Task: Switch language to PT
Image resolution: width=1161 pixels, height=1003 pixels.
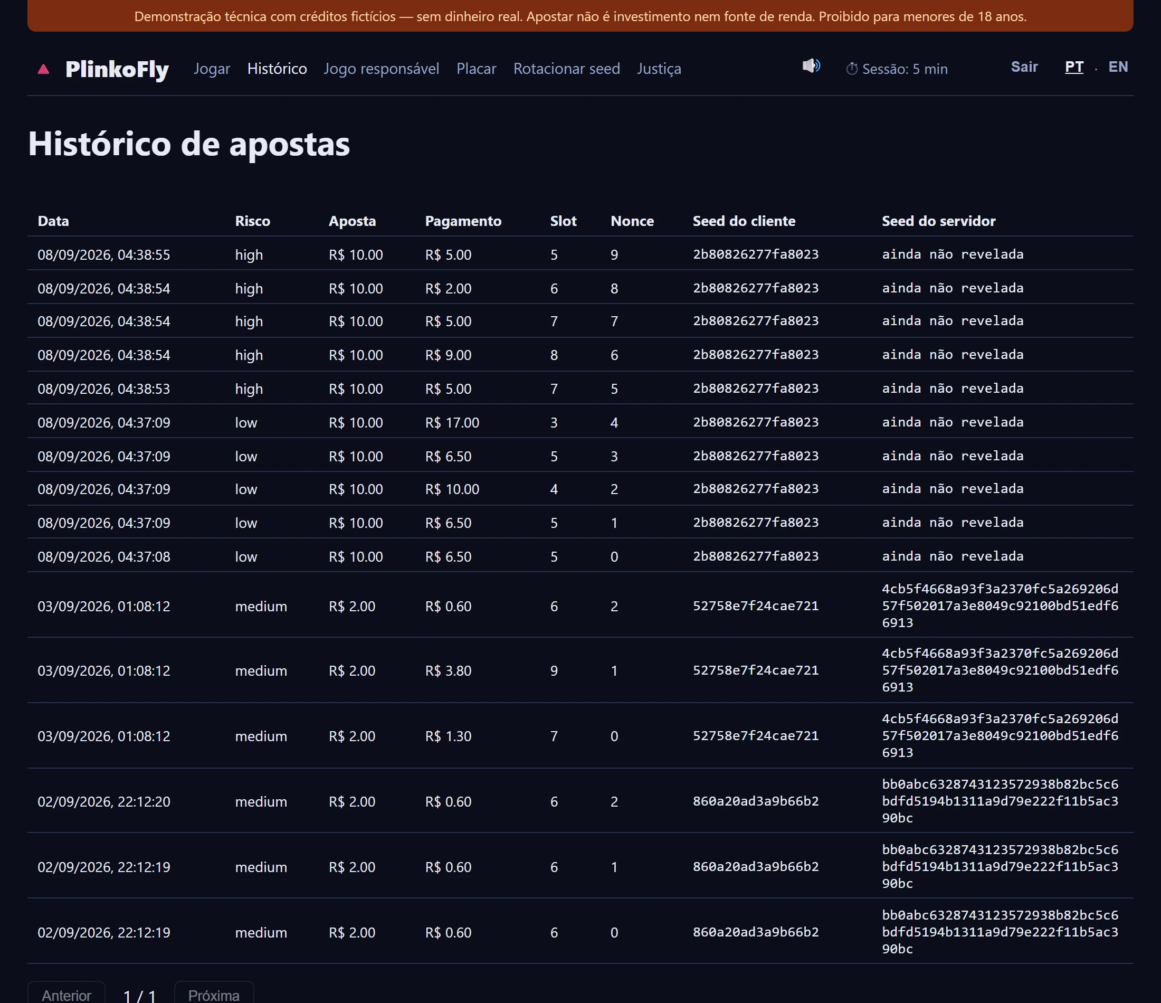Action: [1074, 67]
